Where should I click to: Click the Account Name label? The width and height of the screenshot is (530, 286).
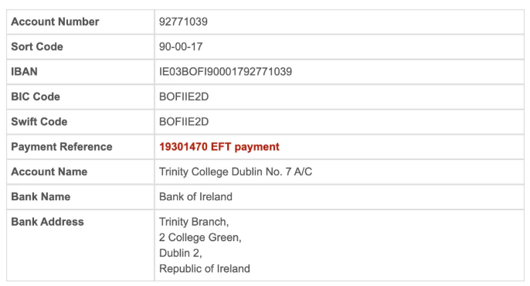click(x=49, y=172)
